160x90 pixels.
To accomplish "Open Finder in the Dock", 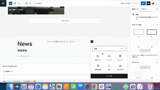I will [10, 86].
